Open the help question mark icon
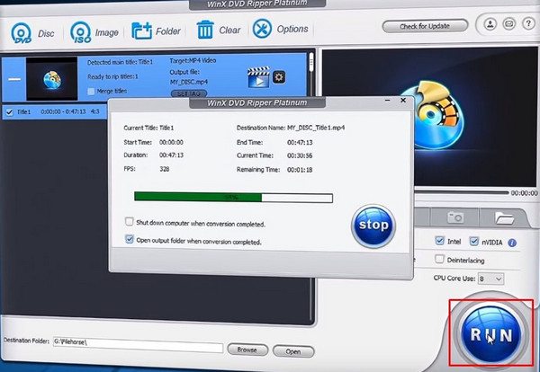 [x=528, y=23]
